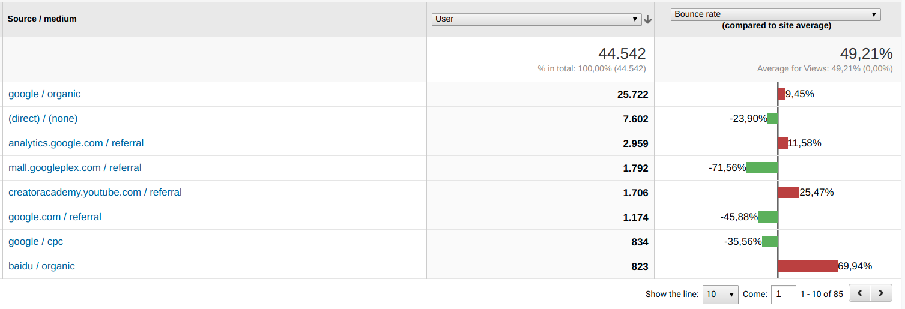This screenshot has width=905, height=309.
Task: Open baidu / organic source link
Action: point(41,266)
